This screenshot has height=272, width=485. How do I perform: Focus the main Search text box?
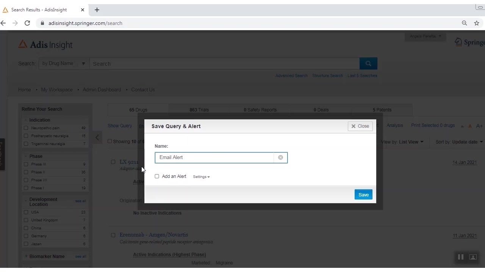coord(224,63)
